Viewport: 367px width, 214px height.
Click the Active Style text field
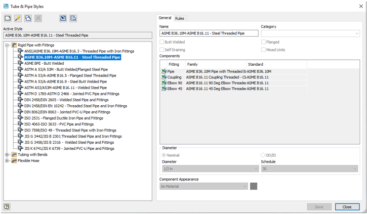(x=78, y=36)
